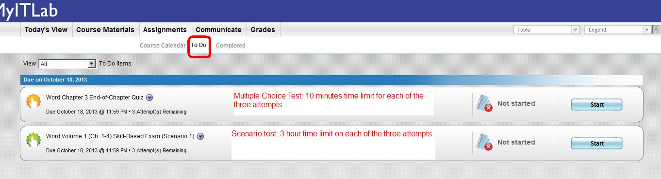Click the green Skill-Based Exam assignment icon
Viewport: 661px width, 179px height.
(x=33, y=140)
